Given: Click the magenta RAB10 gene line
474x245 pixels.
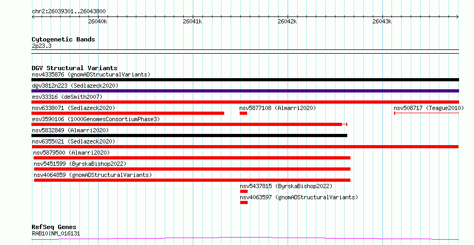Looking at the screenshot, I should click(x=245, y=239).
